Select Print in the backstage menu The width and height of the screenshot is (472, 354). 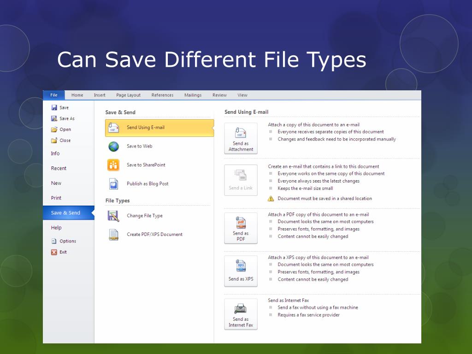[x=56, y=198]
